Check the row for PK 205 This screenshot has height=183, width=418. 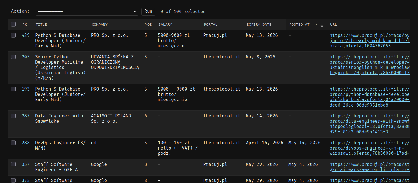click(x=13, y=57)
